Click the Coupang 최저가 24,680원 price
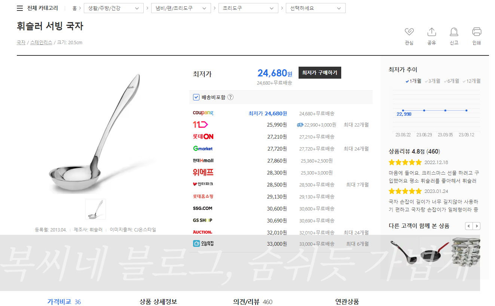 click(268, 113)
